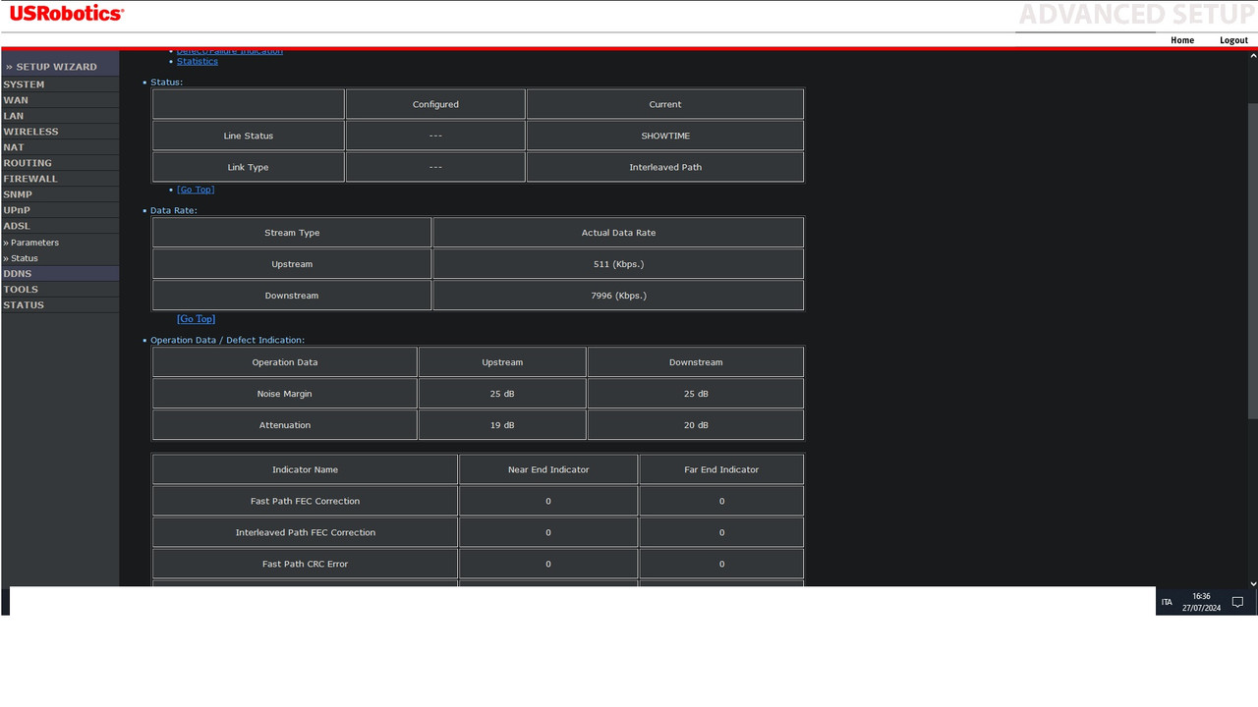Click the Noise Margin row label
This screenshot has height=707, width=1258.
tap(284, 394)
